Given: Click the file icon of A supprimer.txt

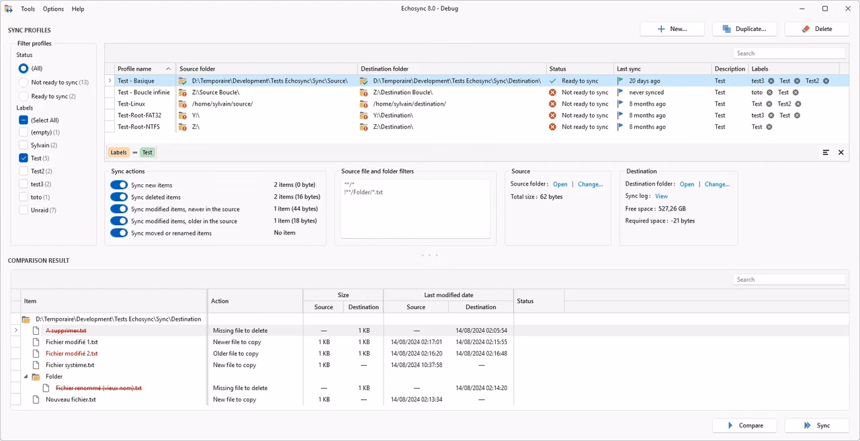Looking at the screenshot, I should (36, 331).
